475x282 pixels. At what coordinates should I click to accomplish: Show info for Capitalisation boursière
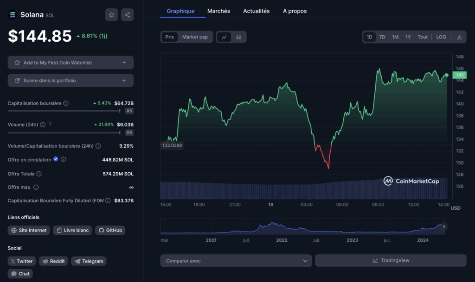(x=66, y=103)
